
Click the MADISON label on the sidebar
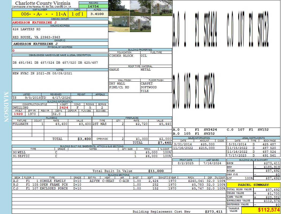click(x=6, y=107)
